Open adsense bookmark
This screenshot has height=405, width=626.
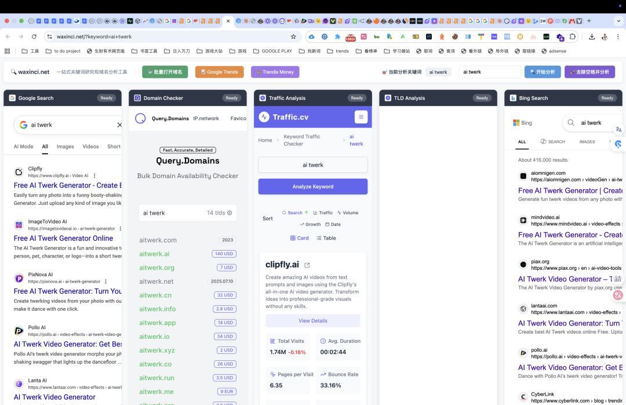pyautogui.click(x=554, y=51)
